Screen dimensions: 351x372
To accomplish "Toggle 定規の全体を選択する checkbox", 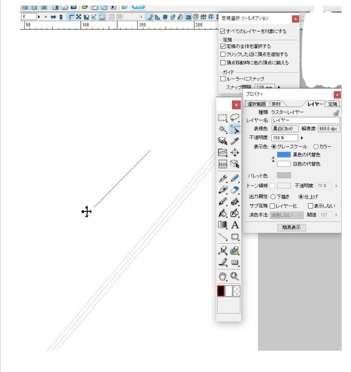I will (x=223, y=46).
